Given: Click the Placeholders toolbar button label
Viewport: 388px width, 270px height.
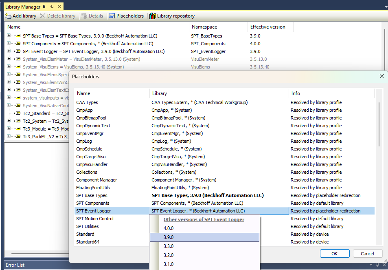Looking at the screenshot, I should tap(130, 16).
